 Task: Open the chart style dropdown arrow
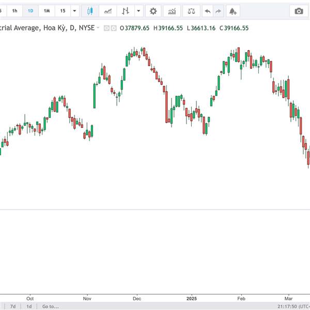point(138,11)
